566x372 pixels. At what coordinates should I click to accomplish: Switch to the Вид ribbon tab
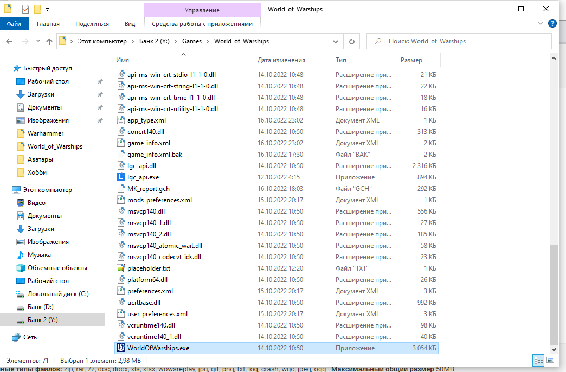point(130,24)
